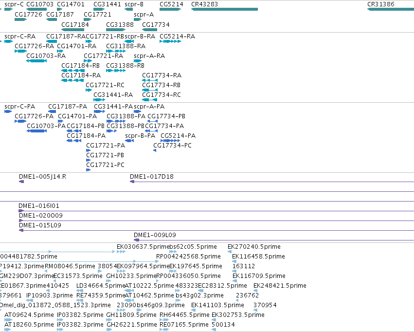Click the RH64465.5prime EST label
Viewport: 414px width, 332px height.
(184, 315)
